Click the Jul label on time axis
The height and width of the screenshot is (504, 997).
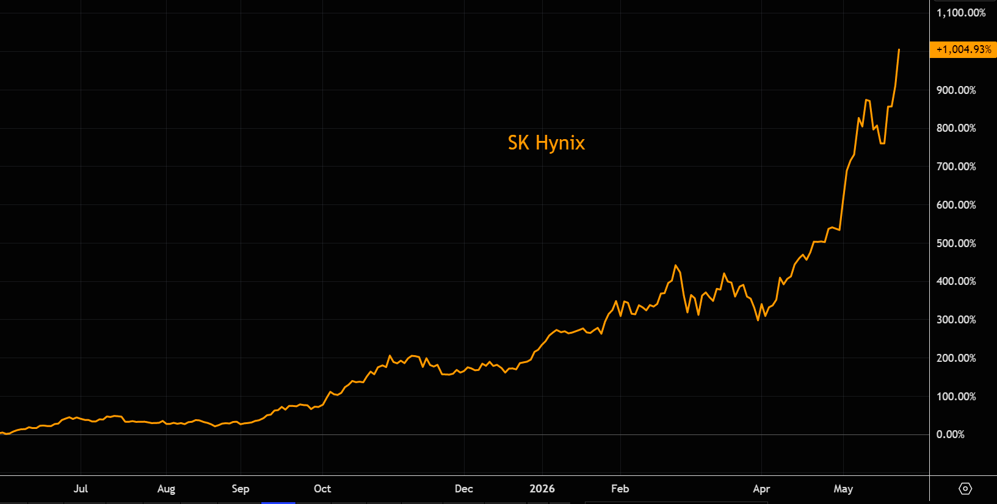(x=81, y=489)
